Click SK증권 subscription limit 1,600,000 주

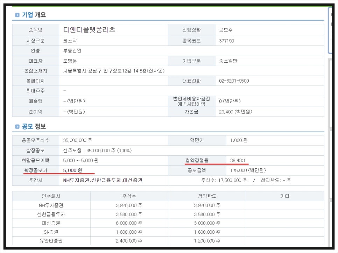pyautogui.click(x=207, y=232)
